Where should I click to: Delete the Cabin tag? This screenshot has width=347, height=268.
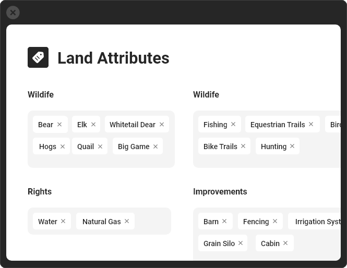[285, 243]
